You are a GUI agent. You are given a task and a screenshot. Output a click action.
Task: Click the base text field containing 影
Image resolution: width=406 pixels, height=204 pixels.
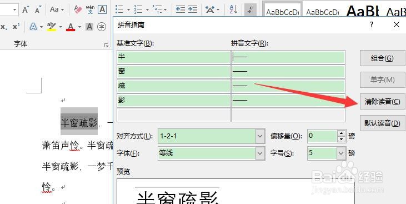pyautogui.click(x=173, y=101)
